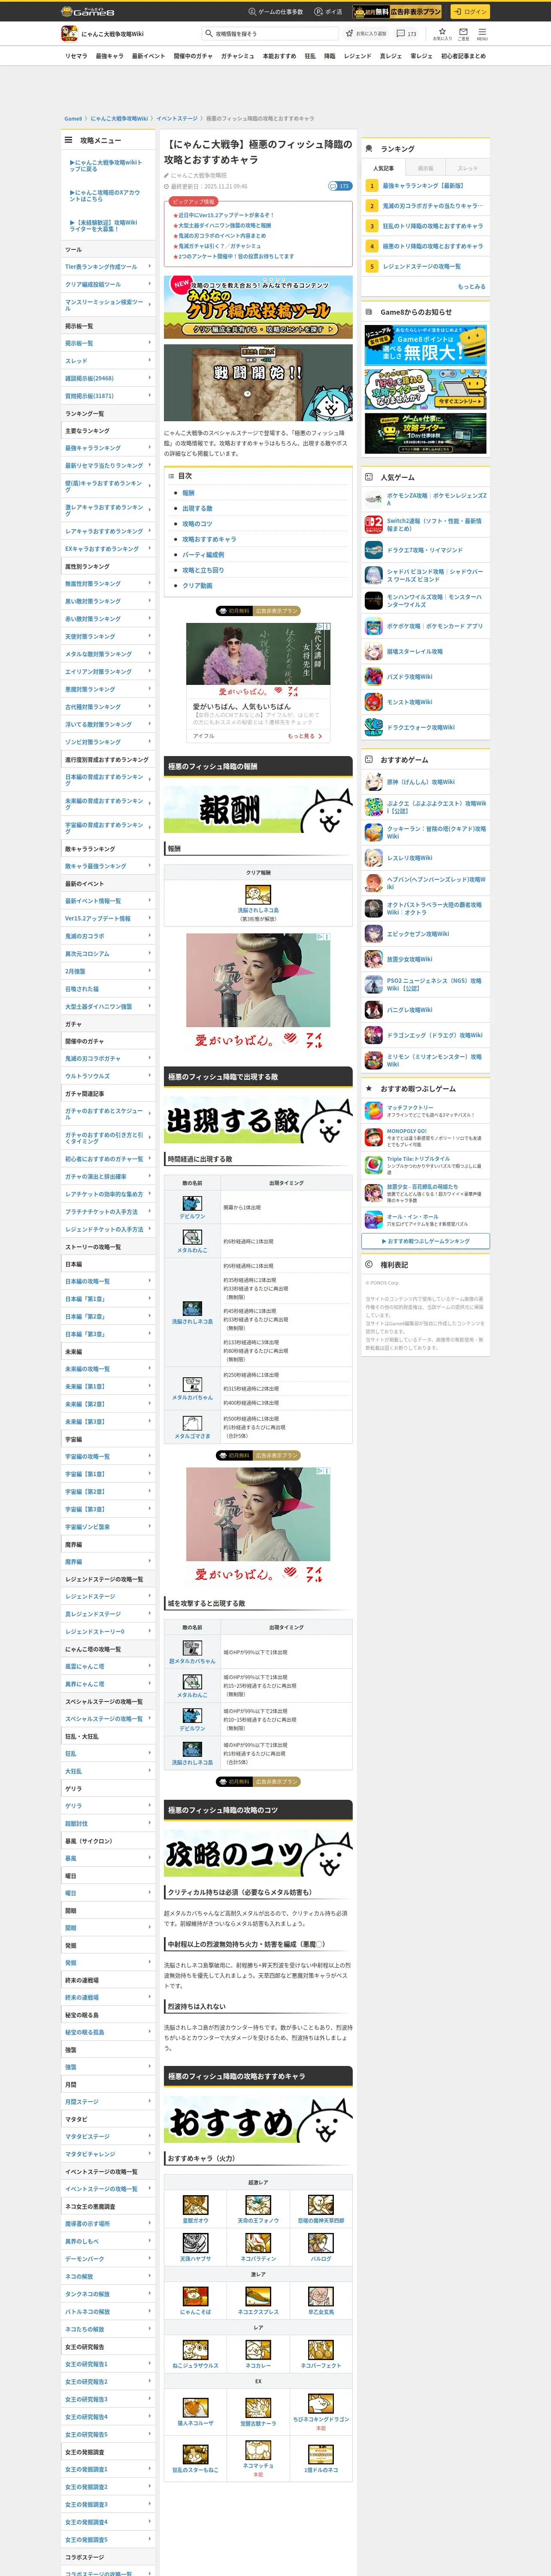Select the リセマラ nav menu item
This screenshot has width=551, height=2576.
[76, 56]
